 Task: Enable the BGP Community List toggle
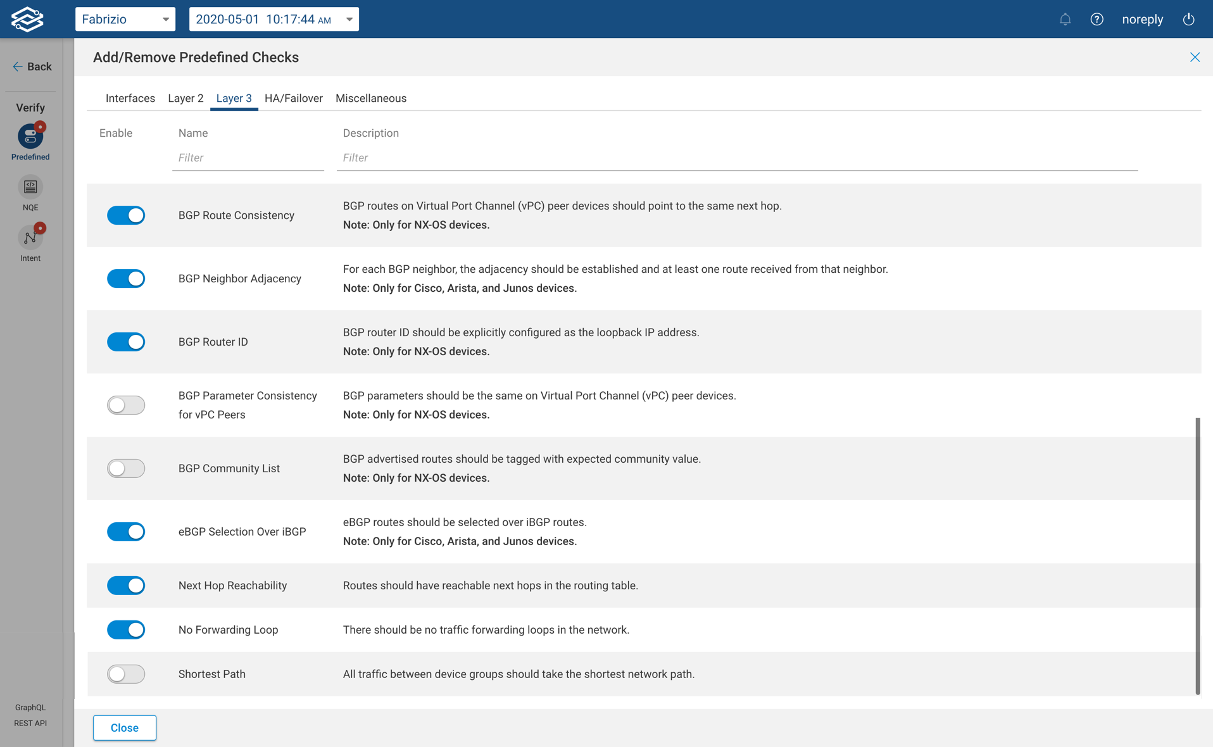click(126, 468)
